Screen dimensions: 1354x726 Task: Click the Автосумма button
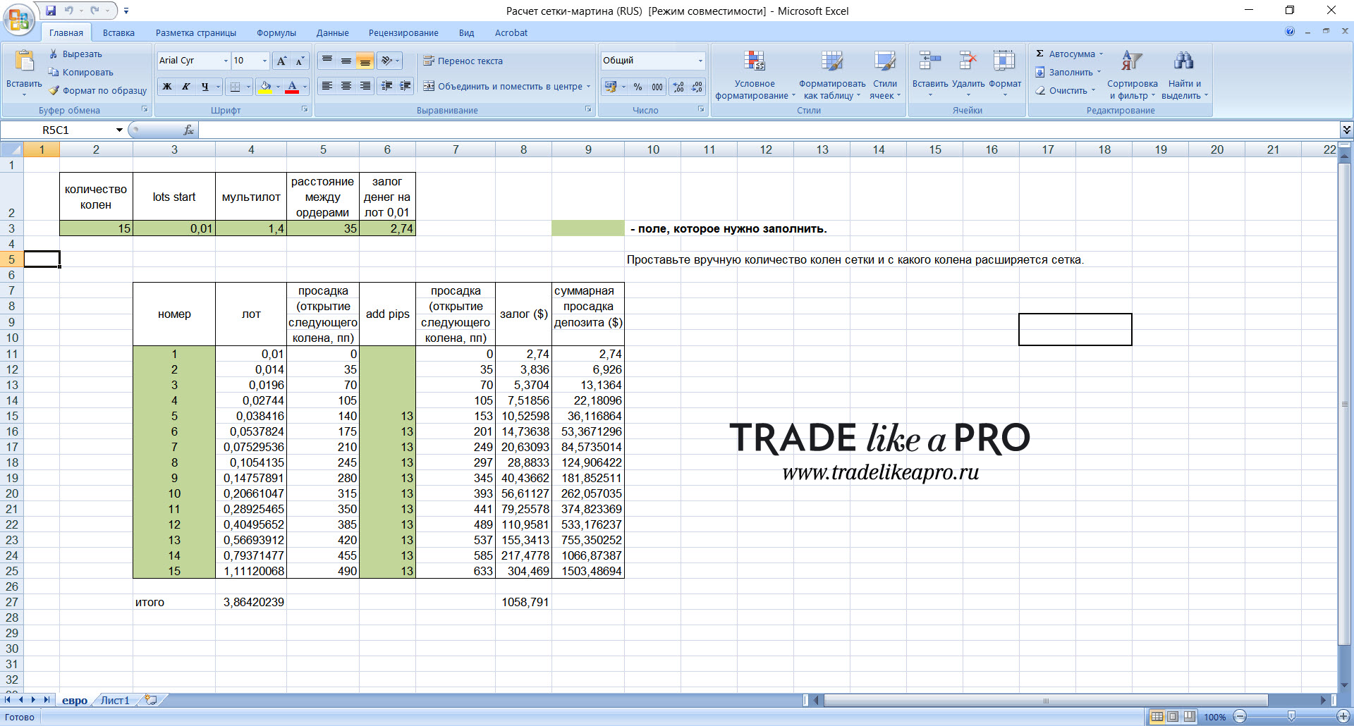tap(1068, 54)
